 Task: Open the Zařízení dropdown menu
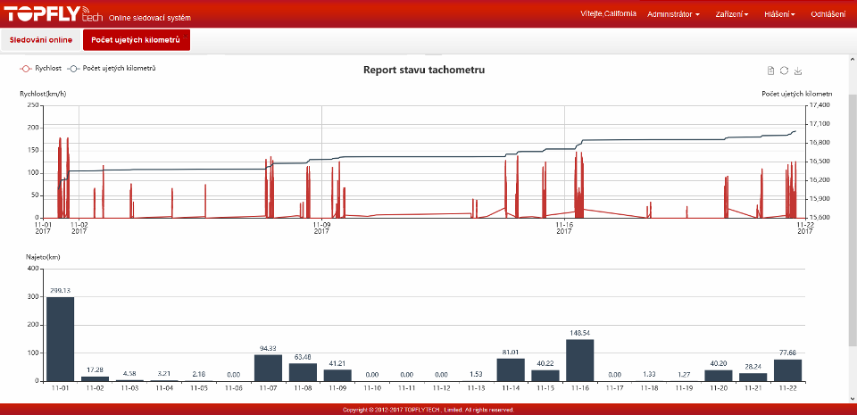tap(731, 14)
